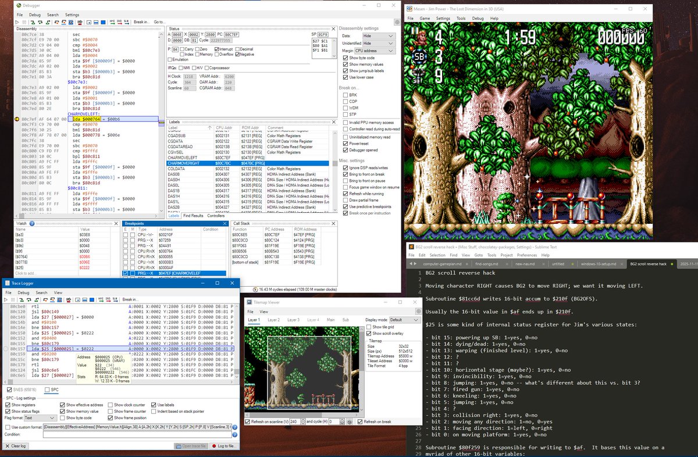698x457 pixels.
Task: Click Disassembly vertical scrollbar in Debugger
Action: click(160, 122)
